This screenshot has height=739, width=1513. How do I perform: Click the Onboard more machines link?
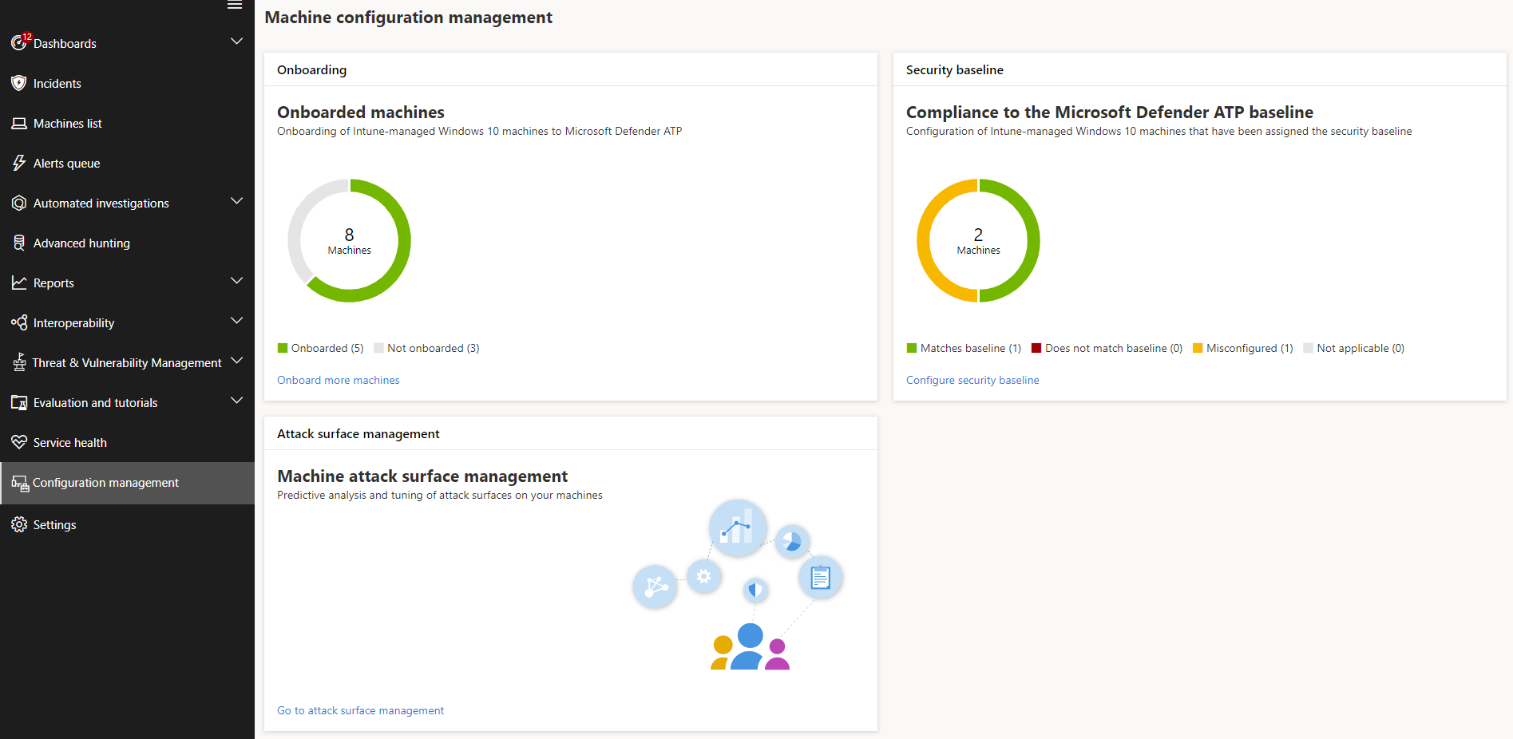tap(338, 381)
